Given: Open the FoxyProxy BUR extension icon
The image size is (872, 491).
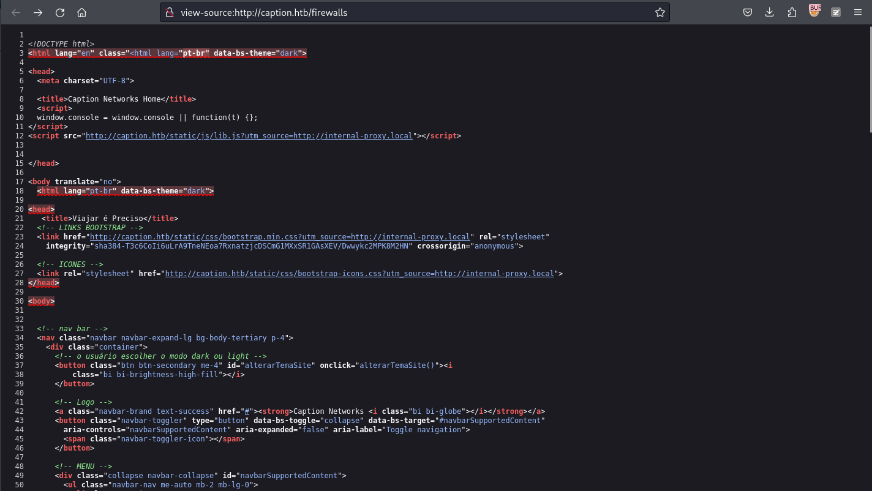Looking at the screenshot, I should pos(814,10).
